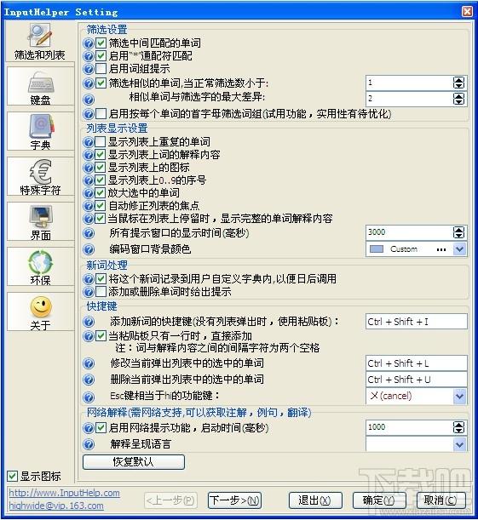This screenshot has width=478, height=520.
Task: Open the 键盘 keyboard settings page
Action: tap(41, 87)
